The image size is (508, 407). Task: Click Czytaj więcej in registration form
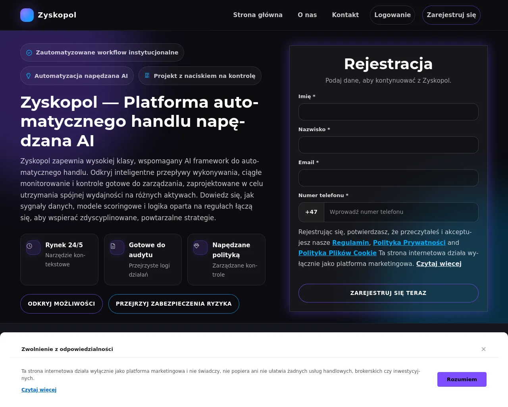tap(439, 264)
